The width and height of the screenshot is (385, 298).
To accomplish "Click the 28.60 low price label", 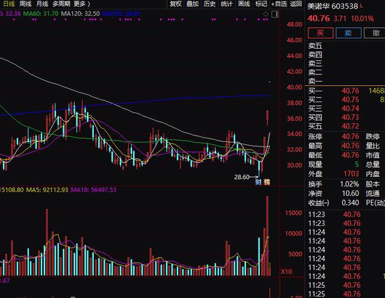I will click(x=242, y=177).
